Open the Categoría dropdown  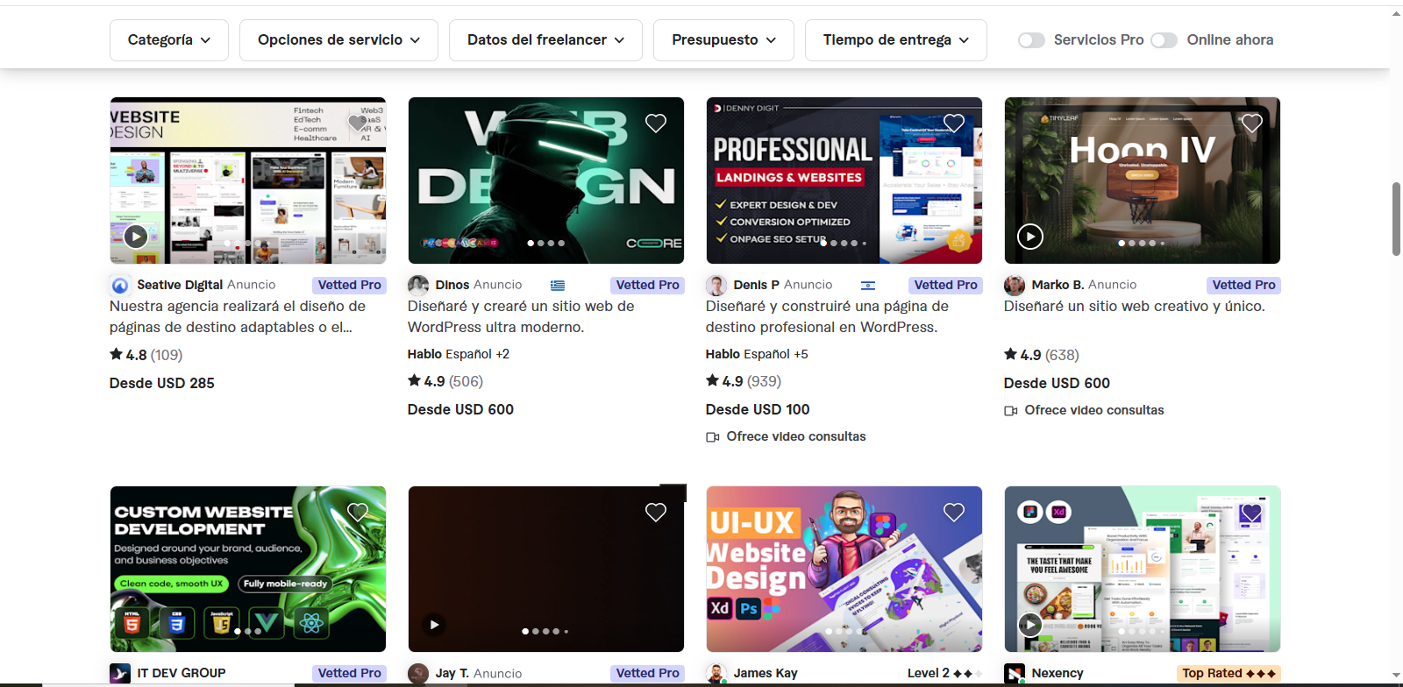coord(169,40)
